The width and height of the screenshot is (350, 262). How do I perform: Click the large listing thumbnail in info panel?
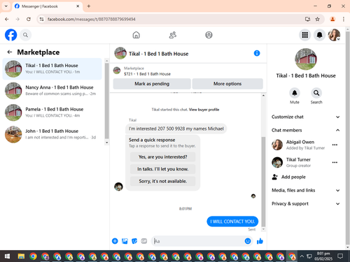[306, 59]
